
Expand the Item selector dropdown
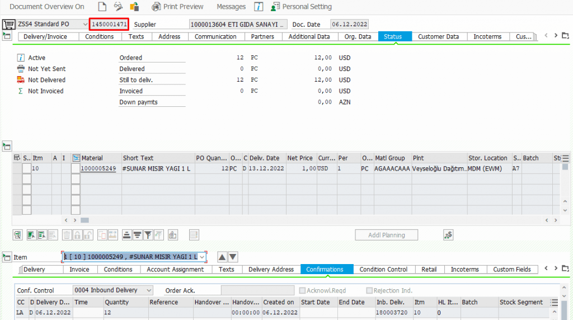click(201, 257)
